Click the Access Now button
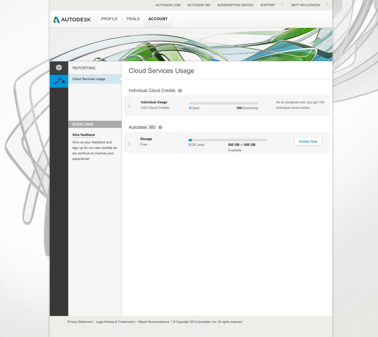378x337 pixels. click(308, 141)
